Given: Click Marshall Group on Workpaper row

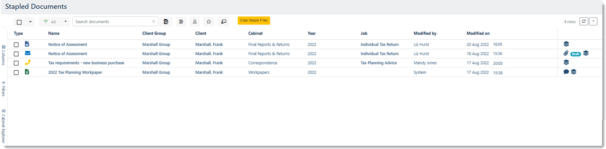Looking at the screenshot, I should click(x=156, y=72).
